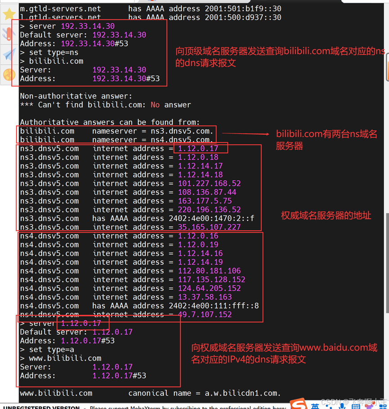This screenshot has width=389, height=409.
Task: Click the 'Default server: 1.12.0.17' line
Action: click(x=76, y=332)
